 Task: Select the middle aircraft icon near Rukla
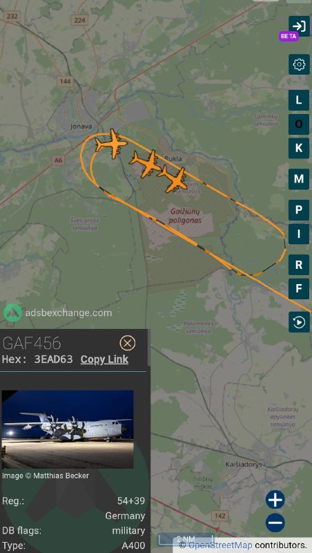click(146, 163)
